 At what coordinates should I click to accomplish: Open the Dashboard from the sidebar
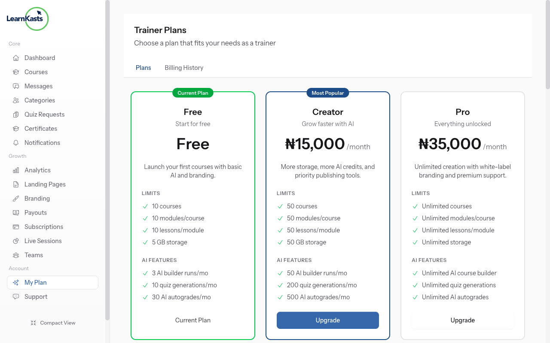(x=40, y=57)
